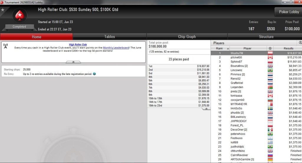This screenshot has height=163, width=302.
Task: Open the Monthly Leaderboard link
Action: click(116, 48)
